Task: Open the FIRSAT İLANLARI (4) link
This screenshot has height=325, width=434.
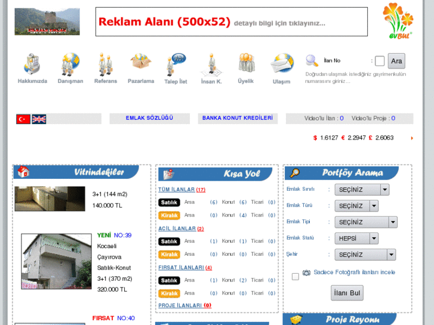Action: pyautogui.click(x=185, y=268)
